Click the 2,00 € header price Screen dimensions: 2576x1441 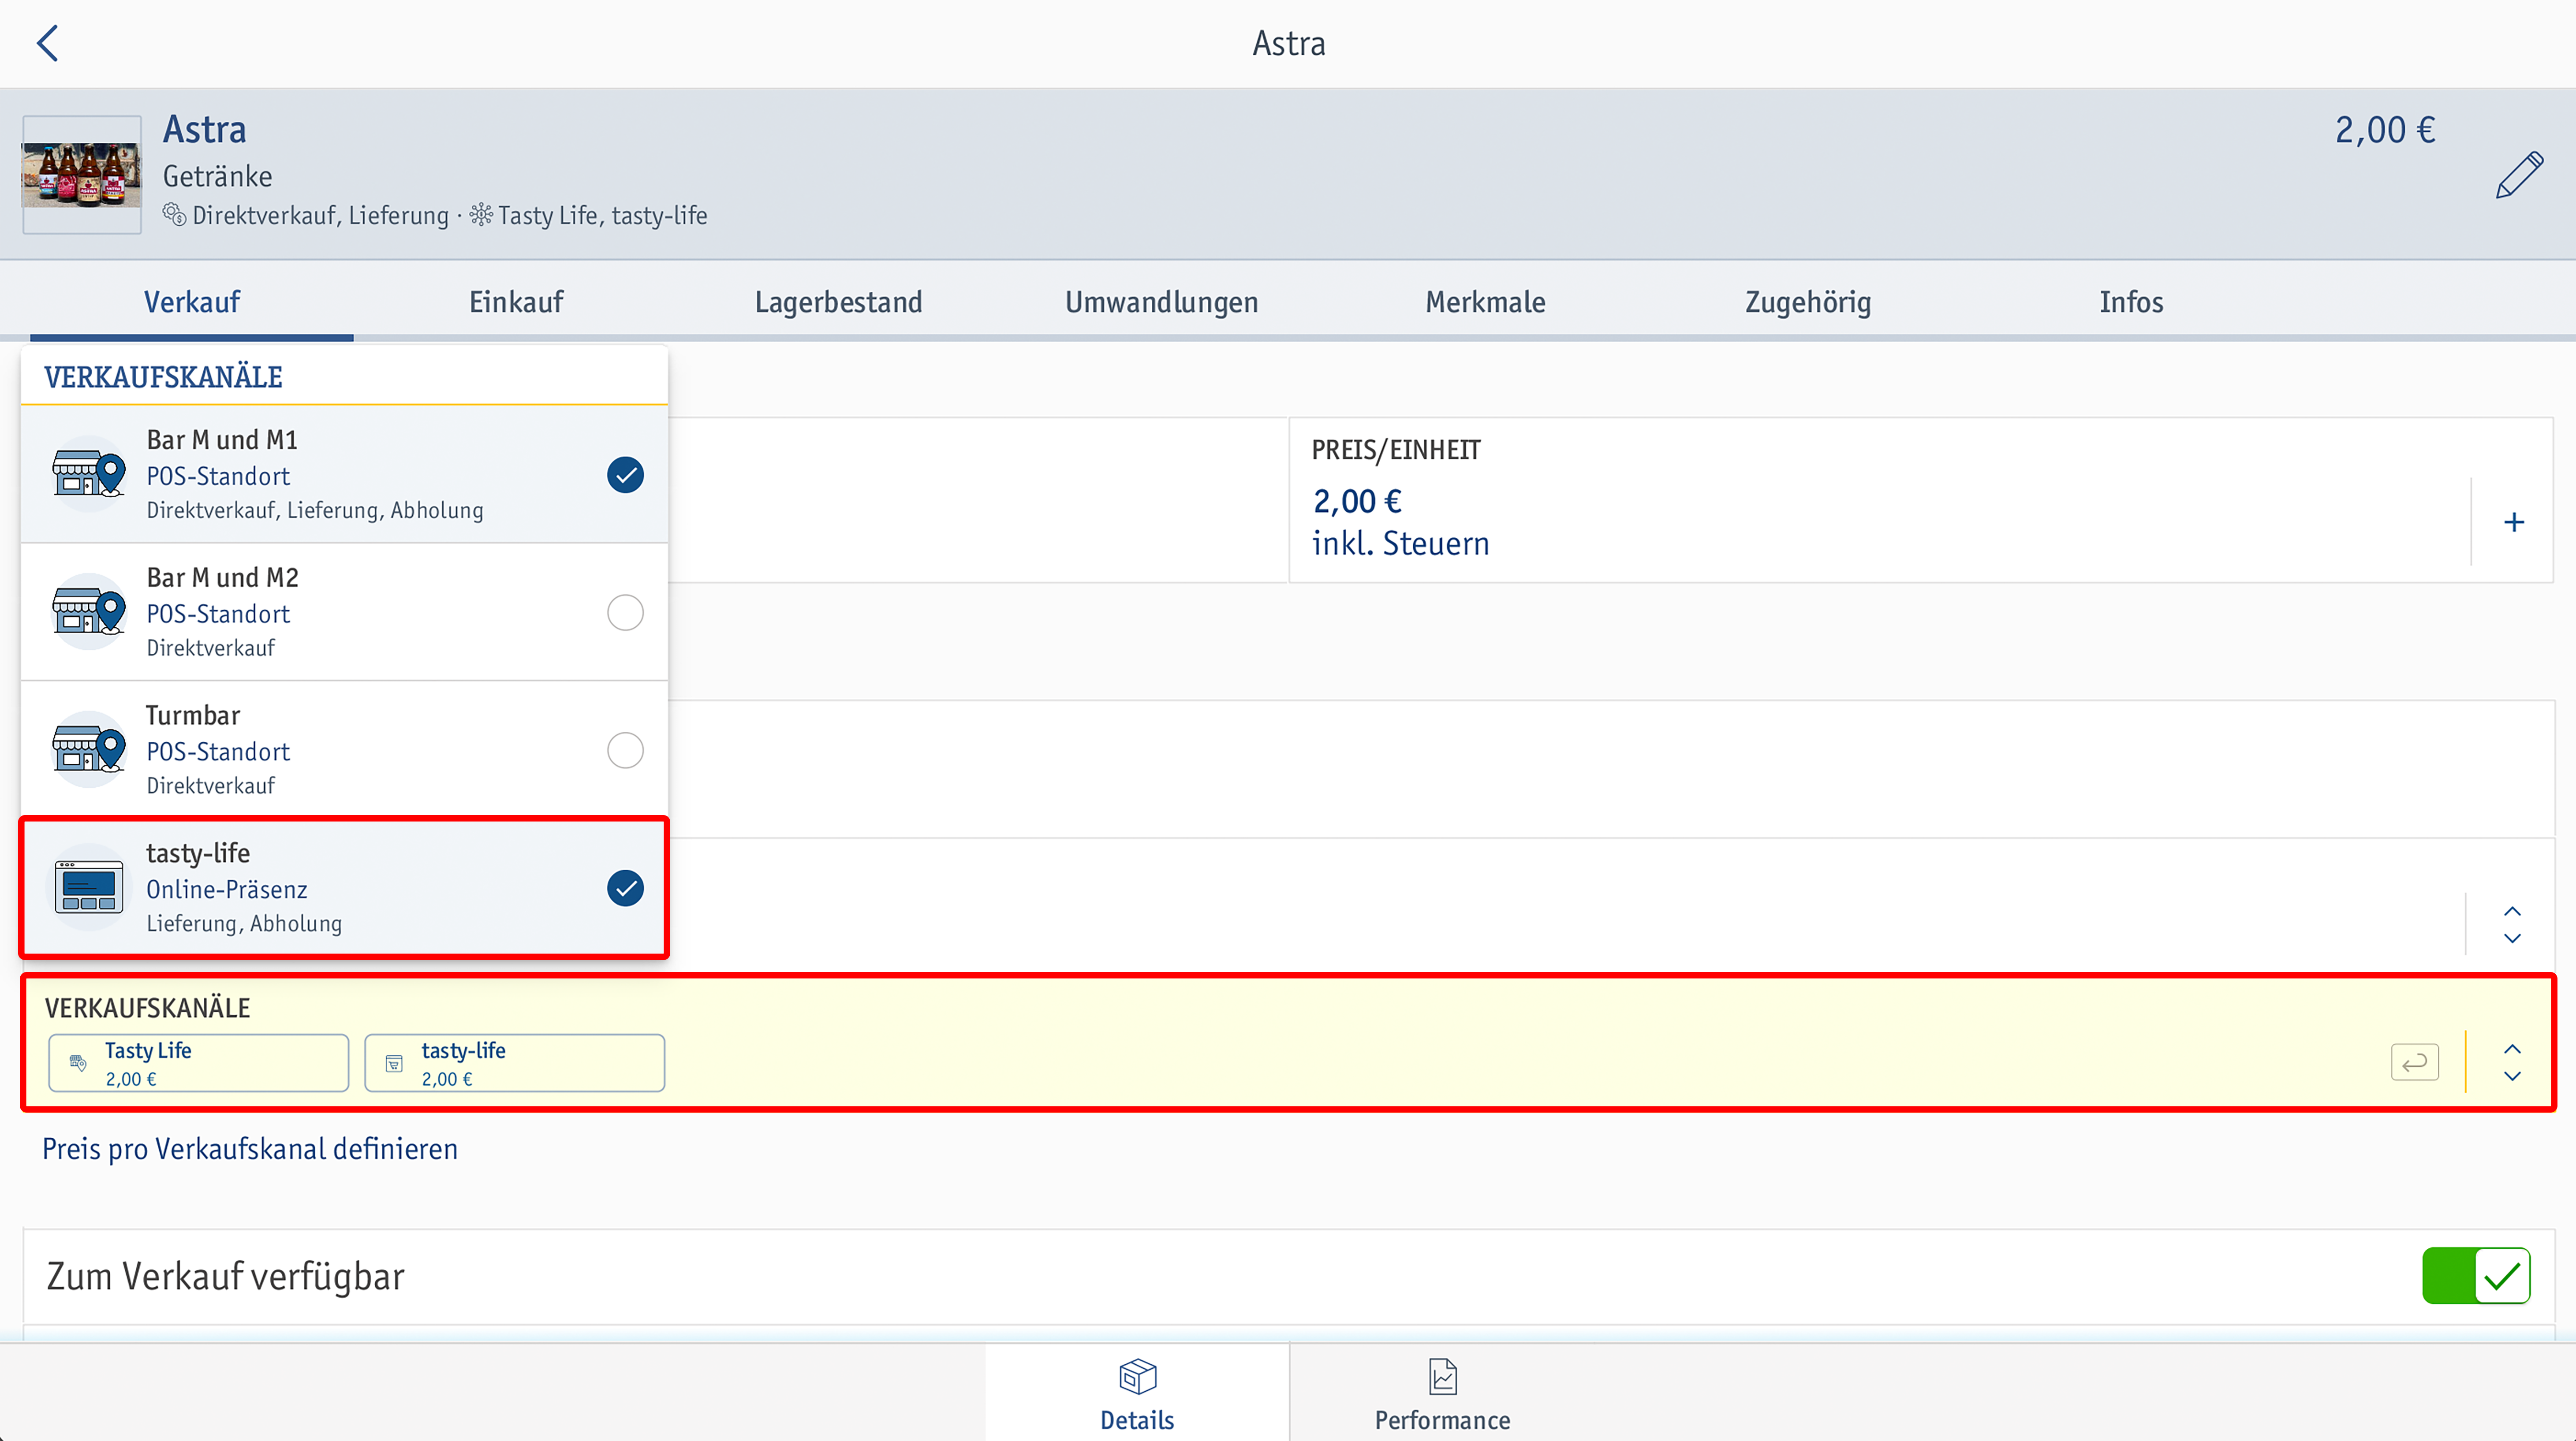[x=2385, y=130]
